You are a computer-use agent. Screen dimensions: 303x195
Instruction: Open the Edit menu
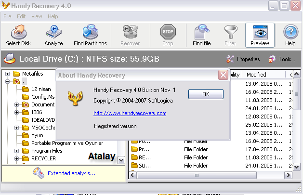pyautogui.click(x=21, y=16)
